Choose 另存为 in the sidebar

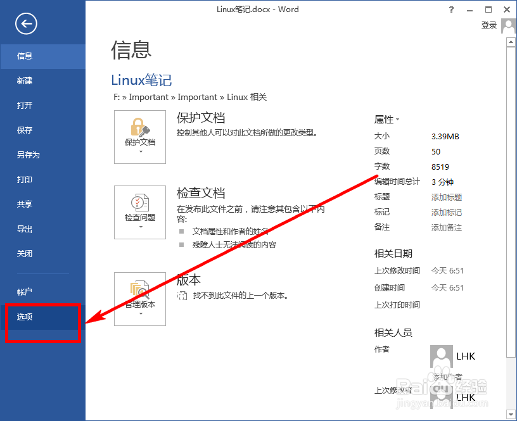coord(43,155)
